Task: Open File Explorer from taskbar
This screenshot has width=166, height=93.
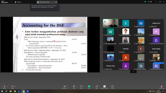Action: tap(11, 91)
